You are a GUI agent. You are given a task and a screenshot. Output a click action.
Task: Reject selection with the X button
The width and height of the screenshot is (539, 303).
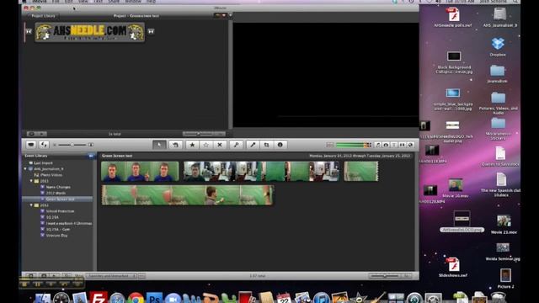pos(220,145)
